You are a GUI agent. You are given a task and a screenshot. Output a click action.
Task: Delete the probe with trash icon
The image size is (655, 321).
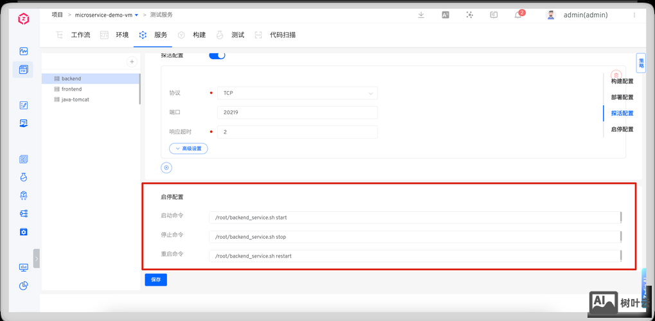pyautogui.click(x=616, y=76)
